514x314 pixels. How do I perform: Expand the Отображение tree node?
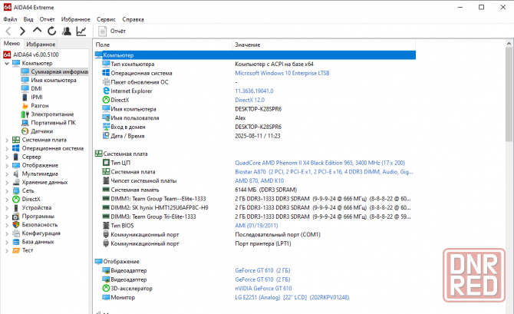(7, 166)
